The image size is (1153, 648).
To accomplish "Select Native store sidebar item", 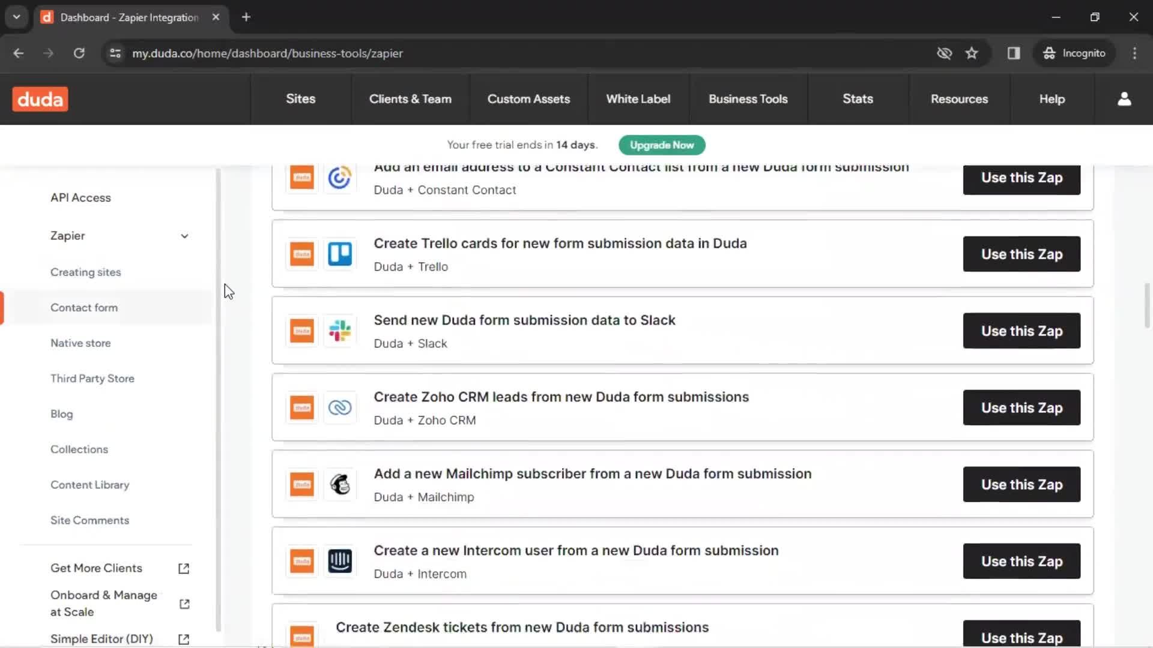I will tap(80, 343).
